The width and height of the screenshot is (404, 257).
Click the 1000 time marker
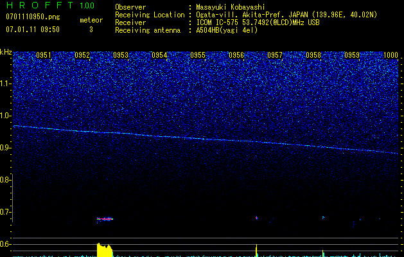coord(391,55)
